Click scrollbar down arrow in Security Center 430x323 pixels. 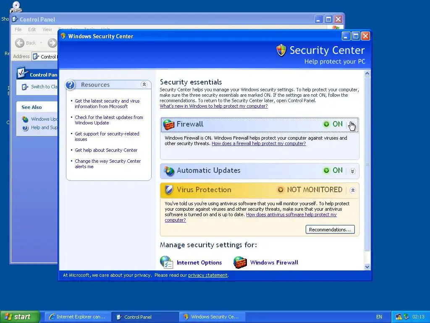367,267
